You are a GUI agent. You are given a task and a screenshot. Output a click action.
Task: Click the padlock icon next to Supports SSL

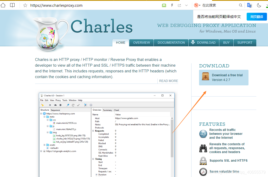(203, 161)
